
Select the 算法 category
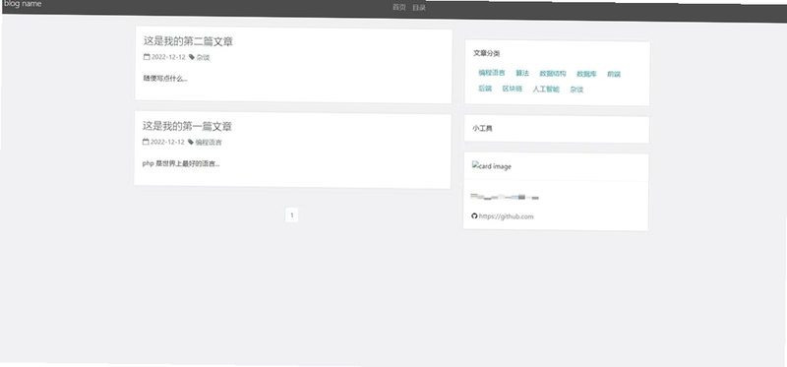(x=522, y=73)
